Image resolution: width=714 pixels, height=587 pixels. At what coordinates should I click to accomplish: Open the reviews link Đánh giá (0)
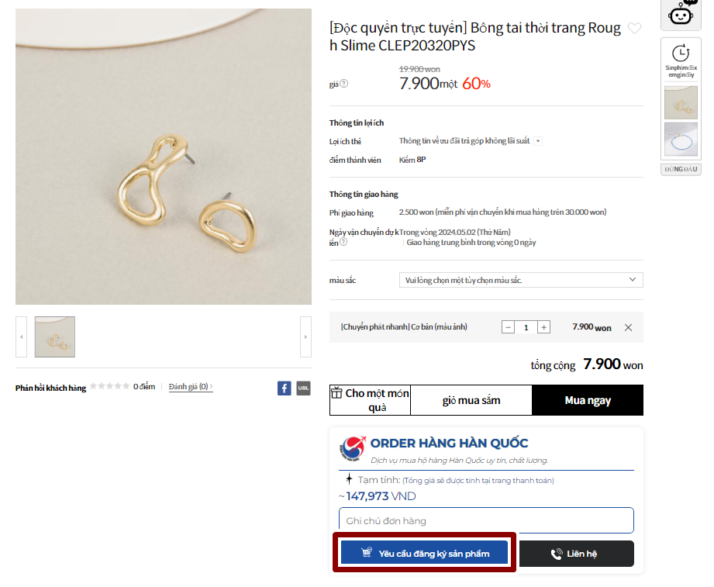(x=190, y=386)
